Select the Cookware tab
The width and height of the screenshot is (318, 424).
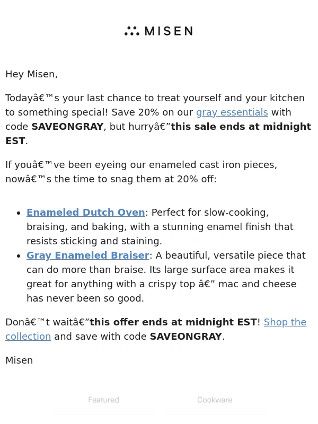click(x=214, y=400)
